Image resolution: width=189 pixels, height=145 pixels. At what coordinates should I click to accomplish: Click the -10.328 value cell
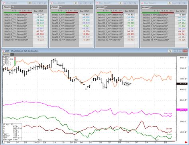(38, 15)
